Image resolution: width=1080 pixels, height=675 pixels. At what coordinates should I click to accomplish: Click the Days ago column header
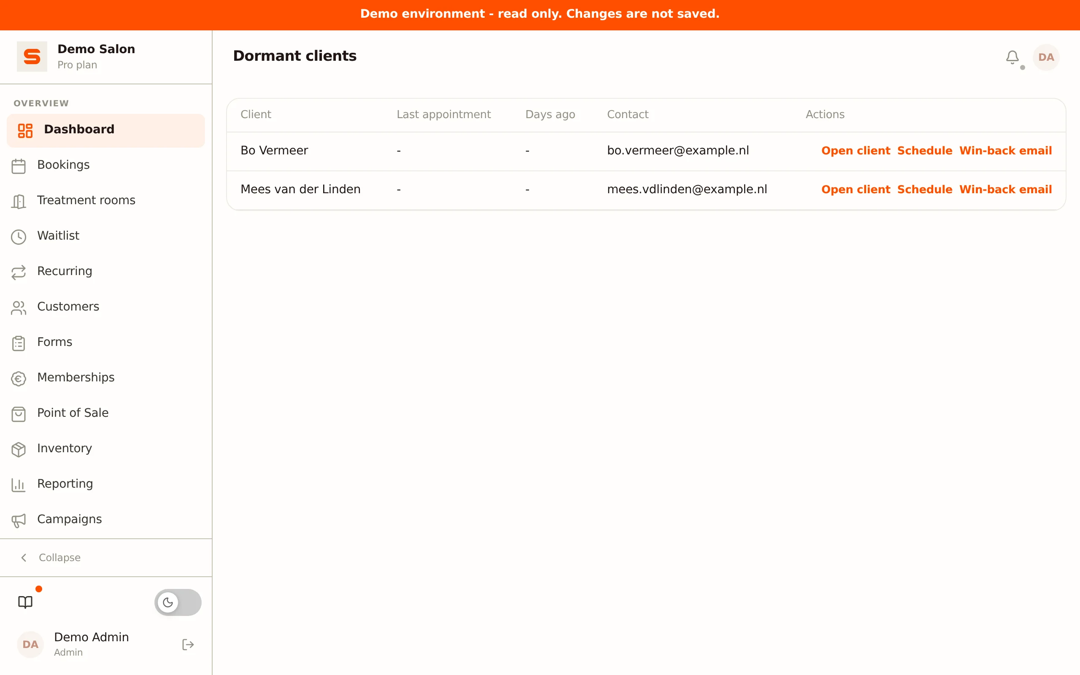550,114
